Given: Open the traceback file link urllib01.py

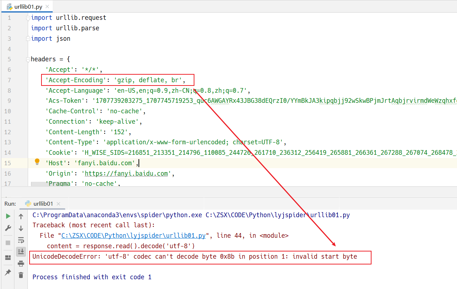Looking at the screenshot, I should point(133,236).
